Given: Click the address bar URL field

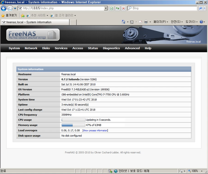Looking at the screenshot, I should 61,8.
